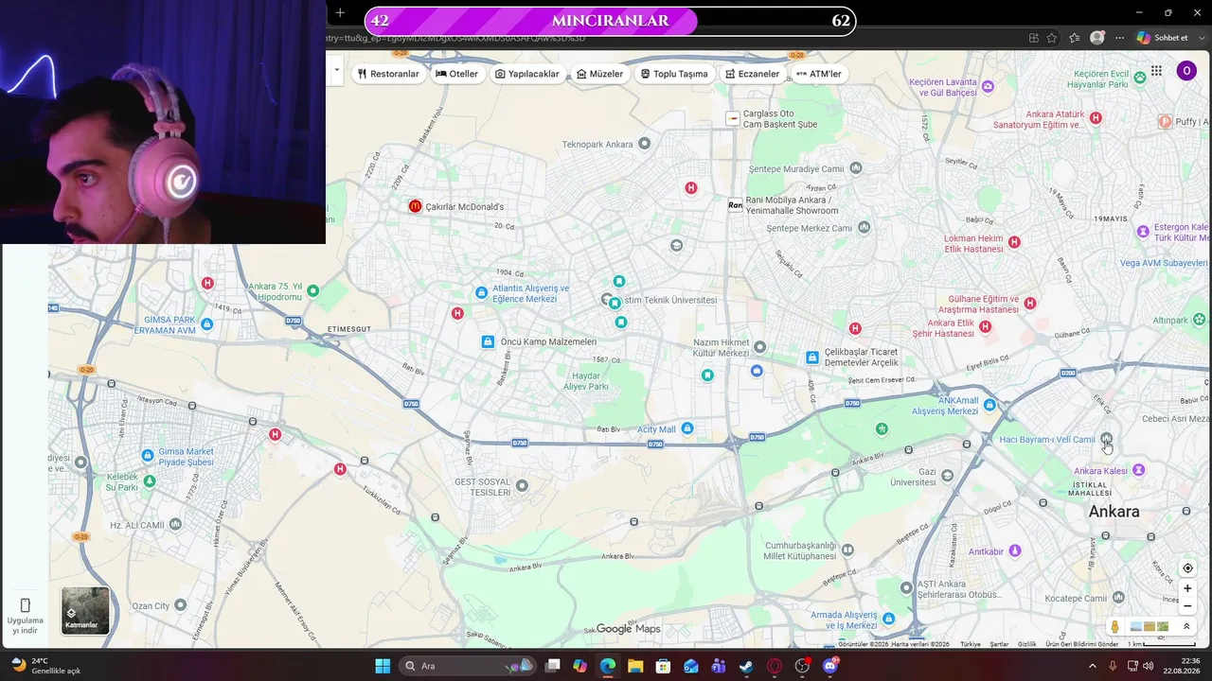Select the GIMSA PARK ERYAMAN AVM pin
The width and height of the screenshot is (1212, 681).
207,324
